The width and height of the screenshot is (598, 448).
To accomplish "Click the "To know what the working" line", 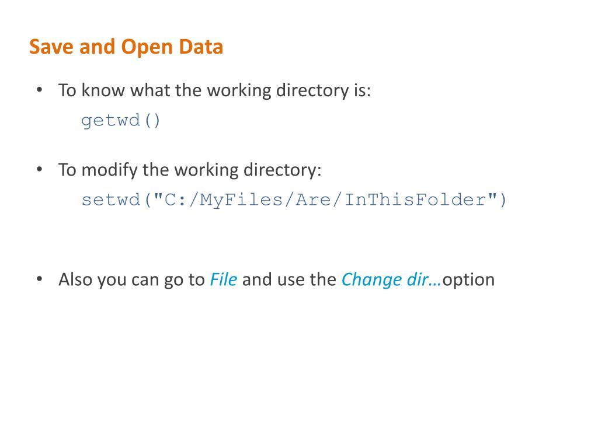I will point(165,90).
